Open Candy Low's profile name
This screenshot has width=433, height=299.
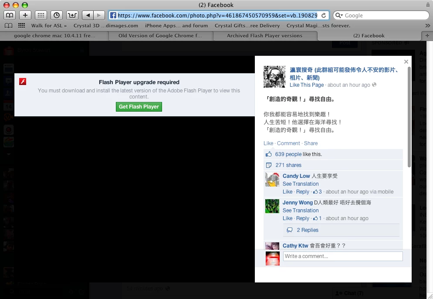(296, 176)
